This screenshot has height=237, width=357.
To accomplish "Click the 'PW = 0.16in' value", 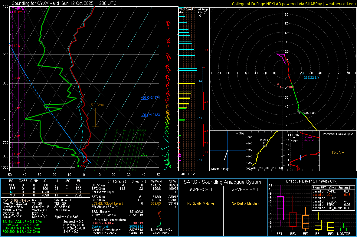I will point(16,200).
